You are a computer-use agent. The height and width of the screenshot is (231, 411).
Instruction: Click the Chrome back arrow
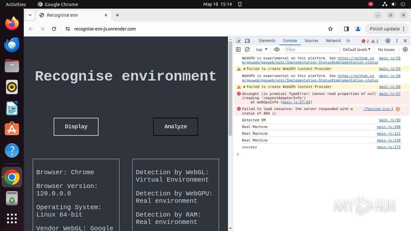click(x=31, y=29)
